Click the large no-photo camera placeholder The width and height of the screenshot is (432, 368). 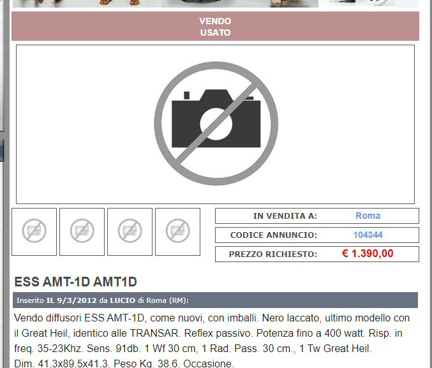[x=215, y=124]
